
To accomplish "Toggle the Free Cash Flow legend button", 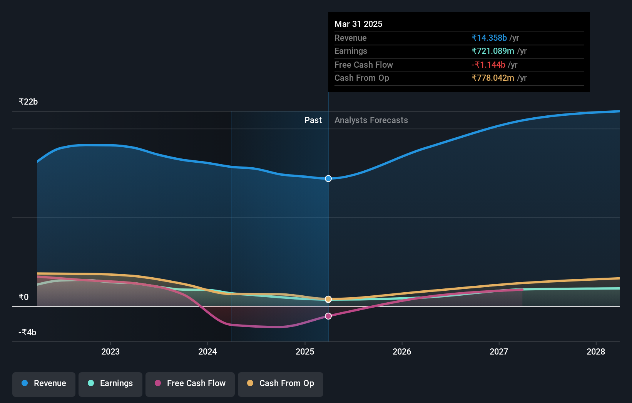I will tap(190, 384).
